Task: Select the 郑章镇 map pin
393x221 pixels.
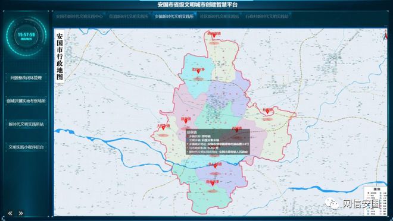Action: (x=186, y=121)
